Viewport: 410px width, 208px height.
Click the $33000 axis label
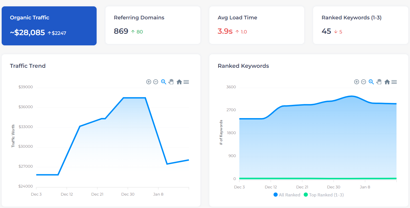tap(25, 127)
